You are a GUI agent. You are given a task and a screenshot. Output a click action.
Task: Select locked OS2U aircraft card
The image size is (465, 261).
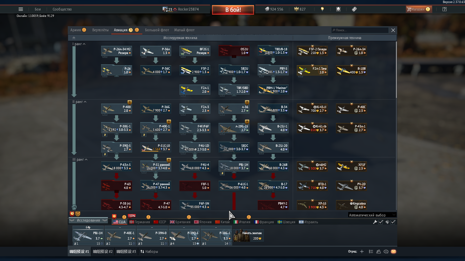[234, 51]
